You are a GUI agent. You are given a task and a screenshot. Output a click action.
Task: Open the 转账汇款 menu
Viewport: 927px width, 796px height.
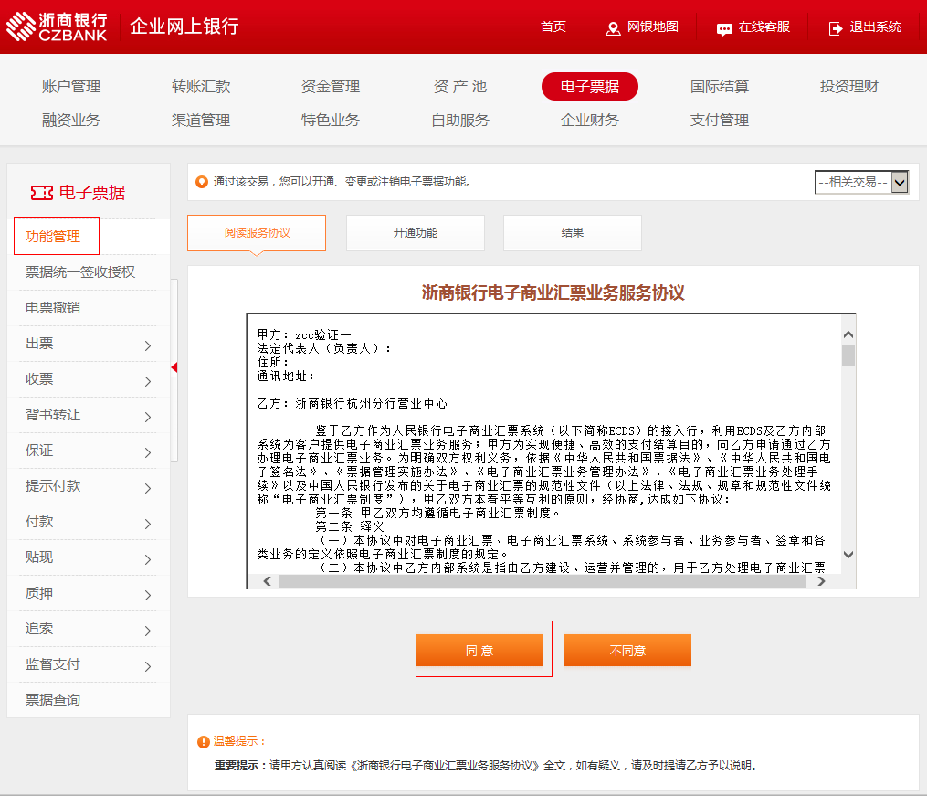201,86
